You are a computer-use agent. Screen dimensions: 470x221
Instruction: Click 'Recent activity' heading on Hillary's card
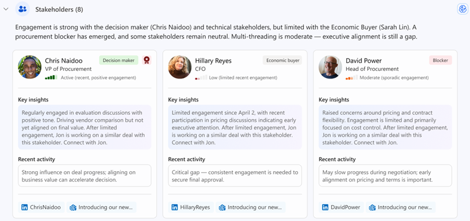[x=187, y=159]
